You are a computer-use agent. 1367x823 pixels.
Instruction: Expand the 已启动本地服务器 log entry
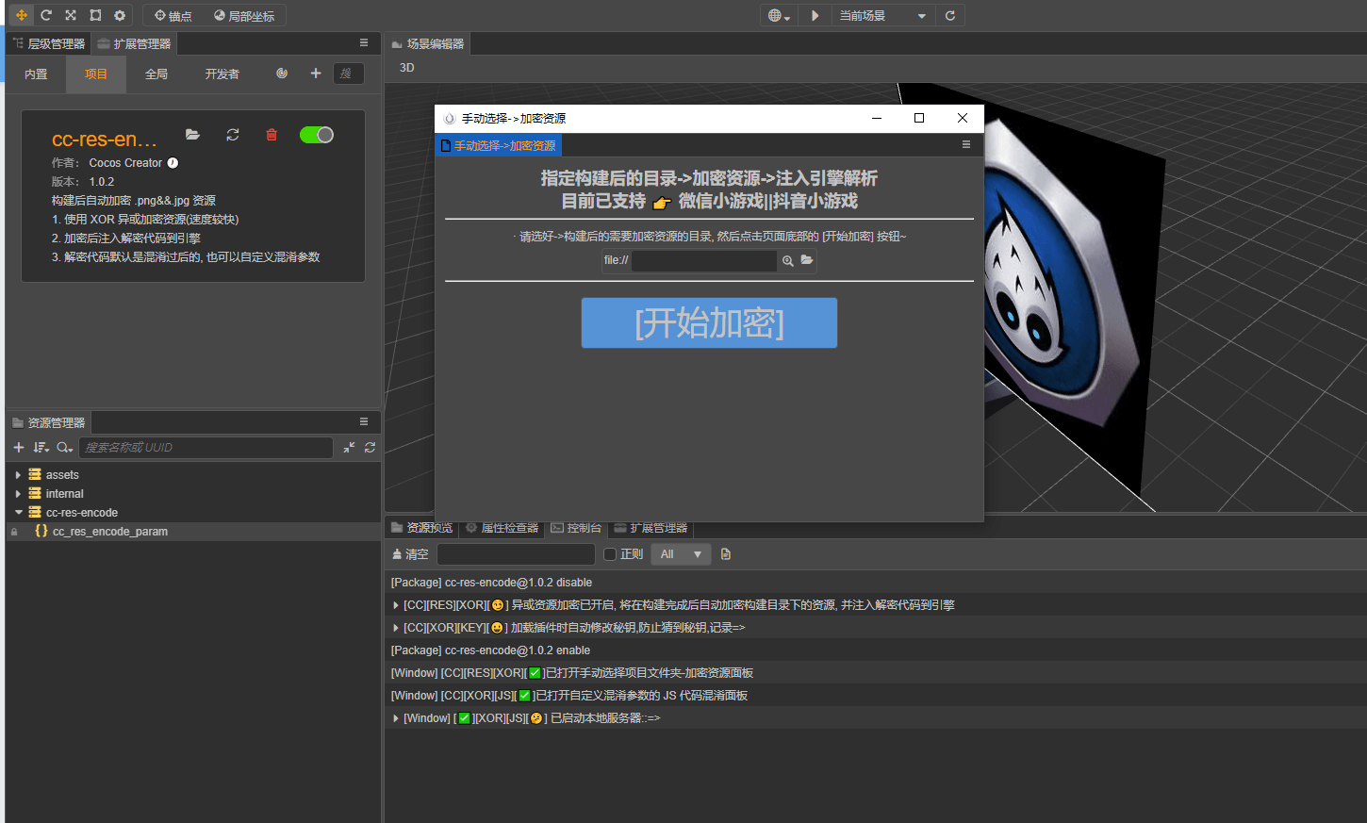(x=395, y=718)
